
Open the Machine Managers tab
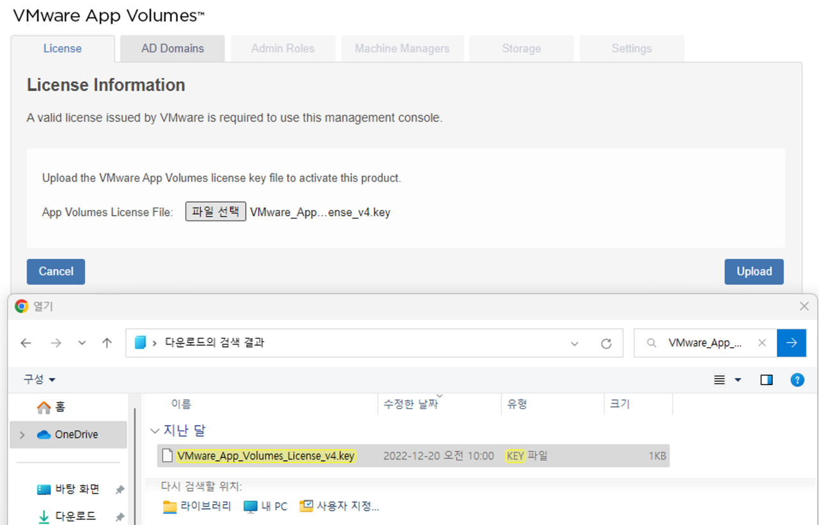[x=402, y=49]
